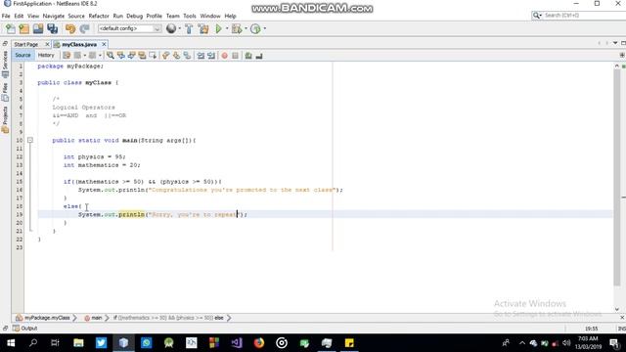This screenshot has height=352, width=626.
Task: Click the Debug Project toolbar icon
Action: [237, 28]
